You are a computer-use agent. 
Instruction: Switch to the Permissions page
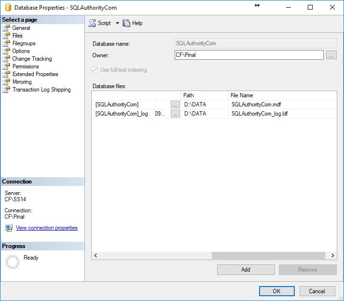26,66
